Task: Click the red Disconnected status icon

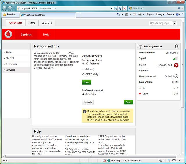Action: pyautogui.click(x=176, y=65)
